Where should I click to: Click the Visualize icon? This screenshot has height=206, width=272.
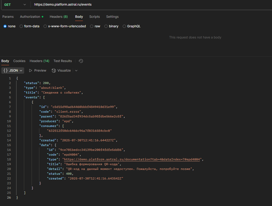pos(54,71)
